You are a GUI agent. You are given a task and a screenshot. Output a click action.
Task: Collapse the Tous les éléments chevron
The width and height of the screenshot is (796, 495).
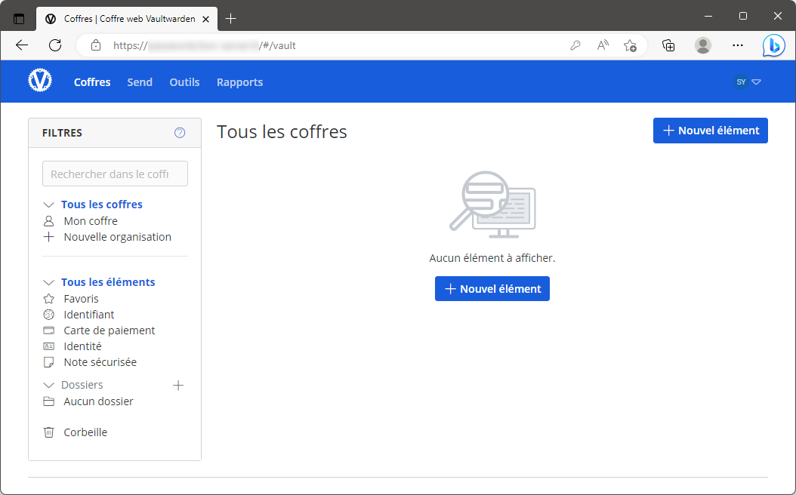49,282
